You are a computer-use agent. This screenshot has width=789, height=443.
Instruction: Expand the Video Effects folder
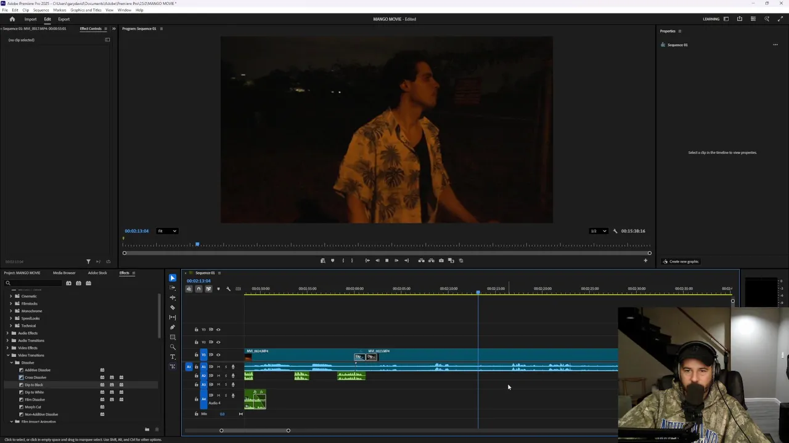(7, 348)
